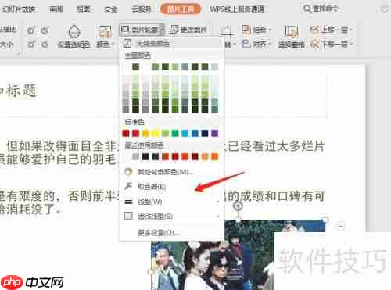This screenshot has width=391, height=290.
Task: Click the 对齐 align icon
Action: (x=246, y=44)
